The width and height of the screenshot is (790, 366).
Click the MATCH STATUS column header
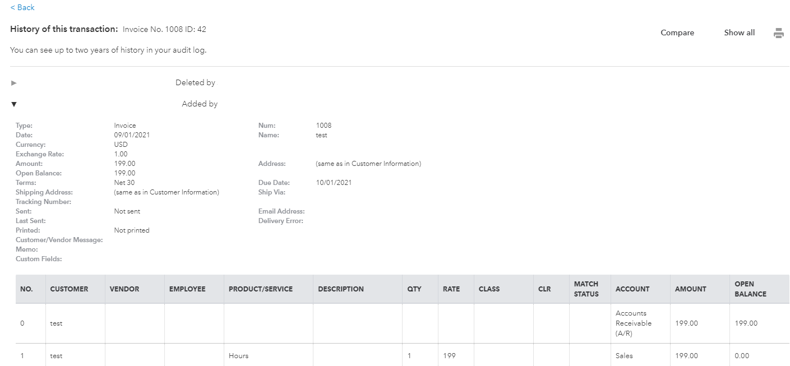tap(586, 289)
